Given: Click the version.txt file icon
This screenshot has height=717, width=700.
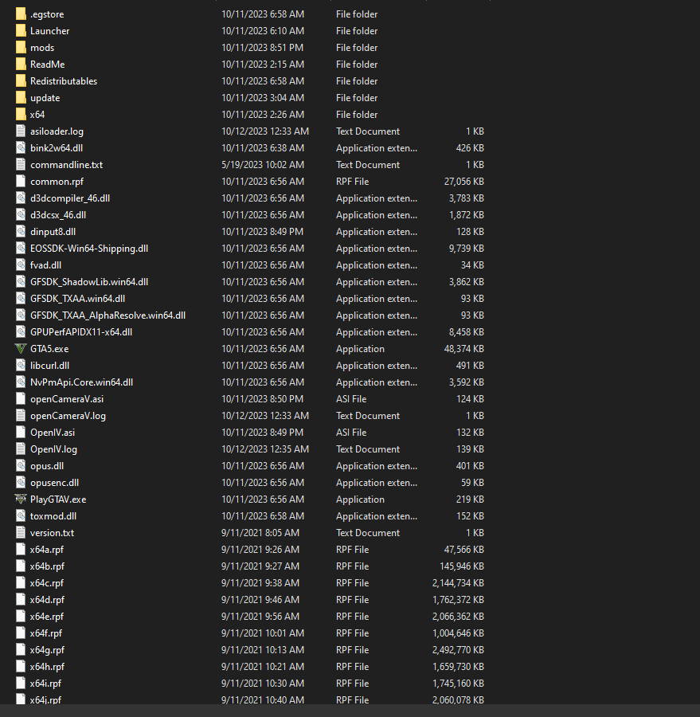Looking at the screenshot, I should pyautogui.click(x=21, y=533).
